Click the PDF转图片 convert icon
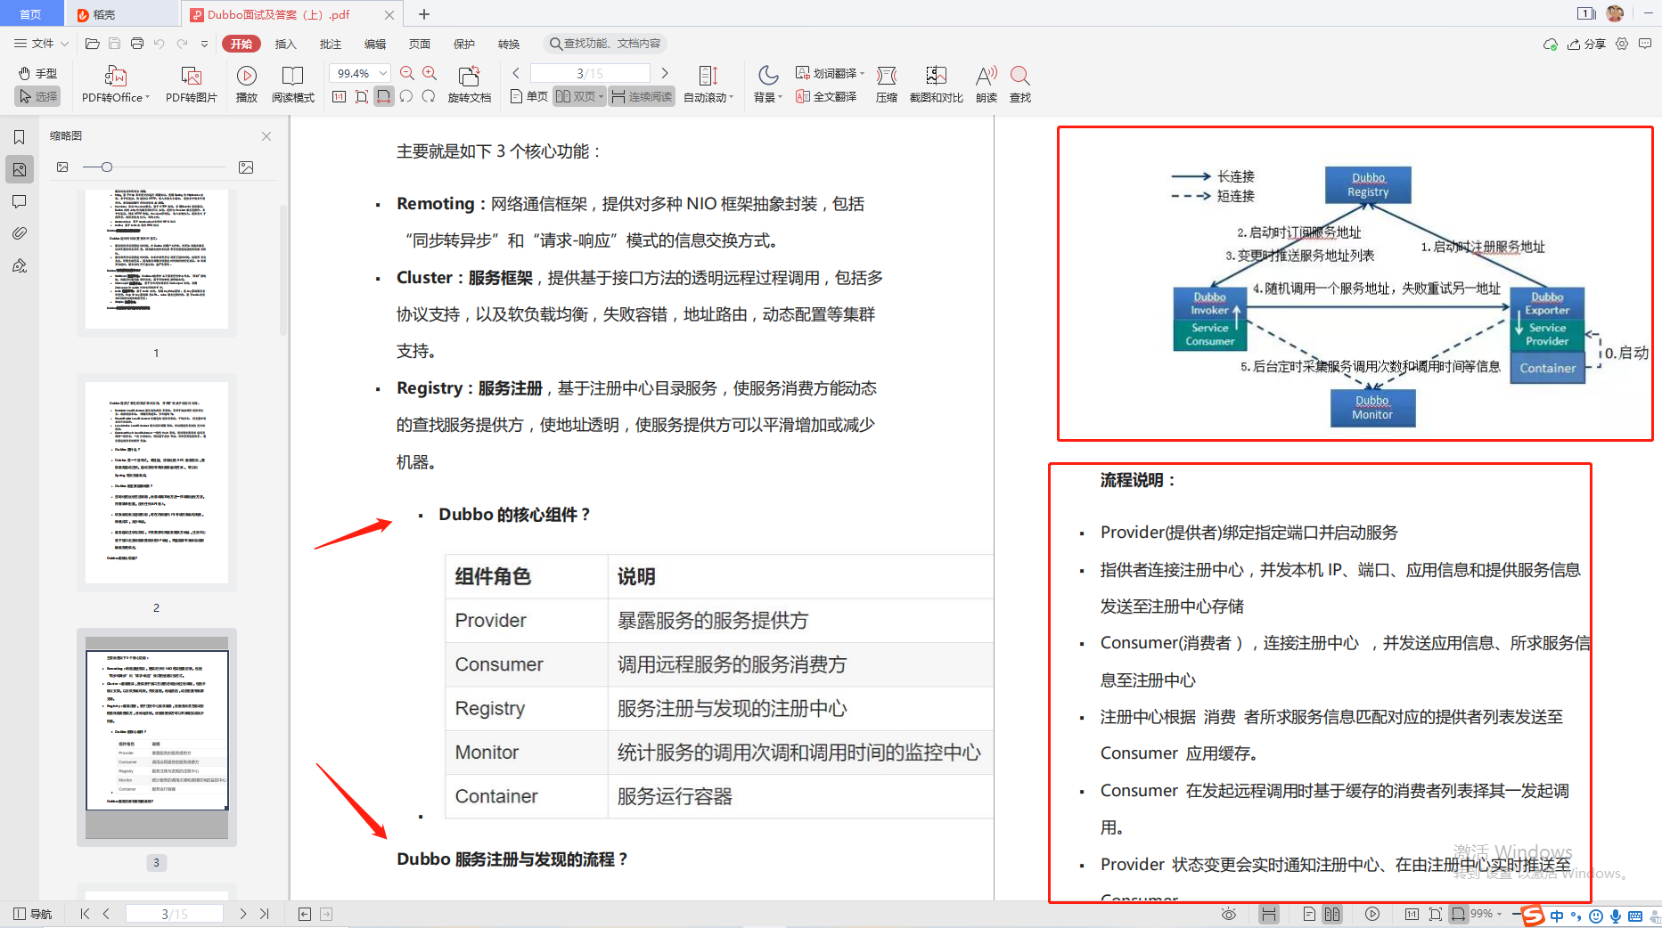The height and width of the screenshot is (928, 1662). click(x=191, y=85)
